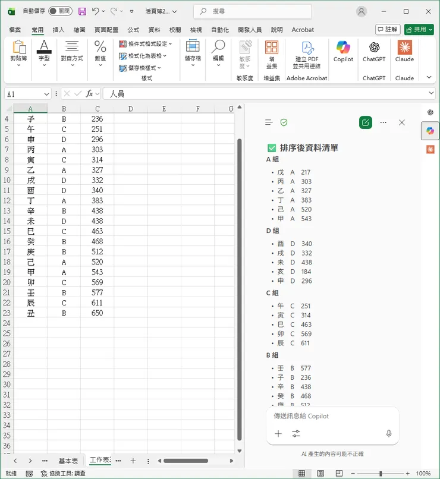The image size is (440, 479).
Task: Open the 字型 font group
Action: (44, 54)
